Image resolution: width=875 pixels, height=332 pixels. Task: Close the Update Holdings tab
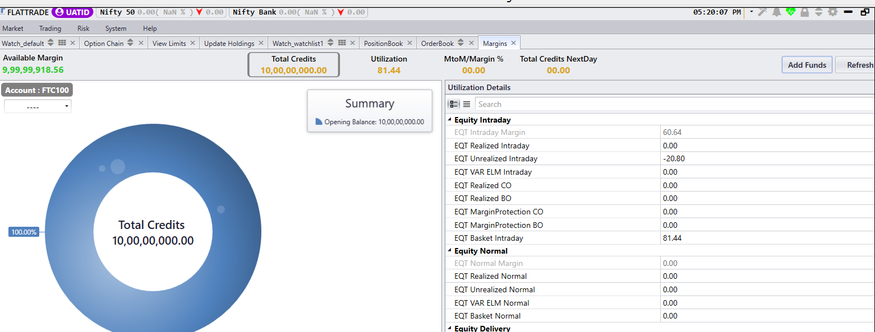(x=261, y=43)
